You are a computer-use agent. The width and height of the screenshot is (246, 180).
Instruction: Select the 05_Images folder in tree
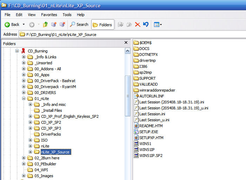(44, 176)
